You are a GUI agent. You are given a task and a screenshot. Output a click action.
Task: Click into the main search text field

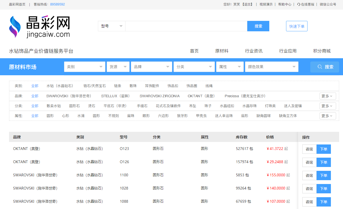(x=186, y=26)
